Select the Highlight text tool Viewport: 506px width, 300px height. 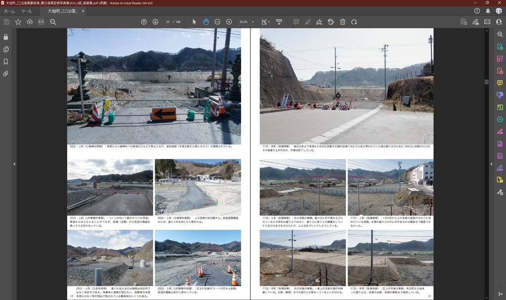pyautogui.click(x=308, y=22)
